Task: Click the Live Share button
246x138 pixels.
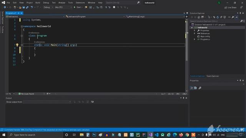Action: pyautogui.click(x=230, y=8)
